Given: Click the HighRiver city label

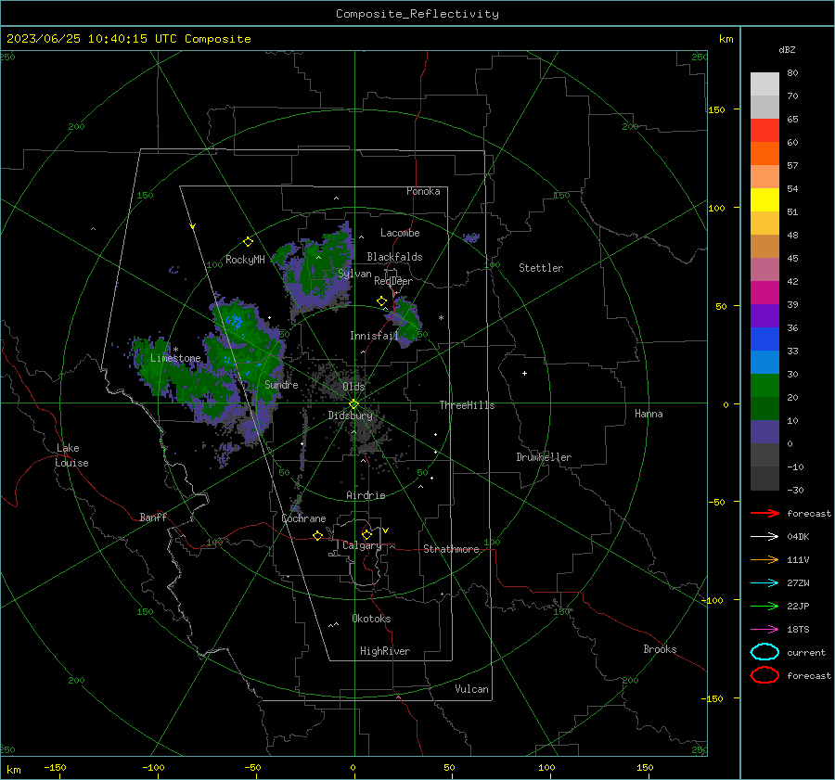Looking at the screenshot, I should (385, 651).
